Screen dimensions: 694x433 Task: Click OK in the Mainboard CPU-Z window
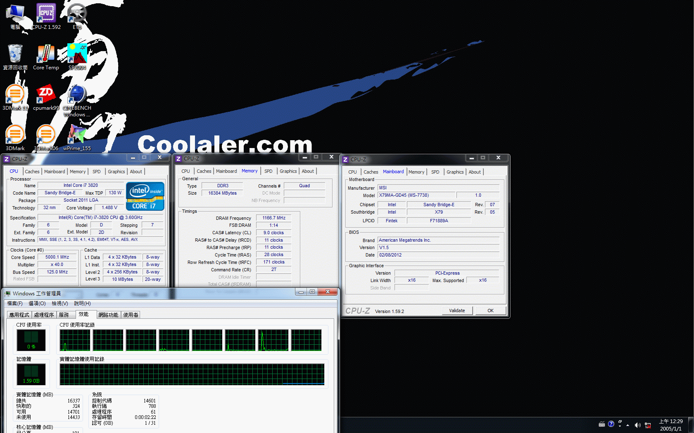(x=490, y=311)
